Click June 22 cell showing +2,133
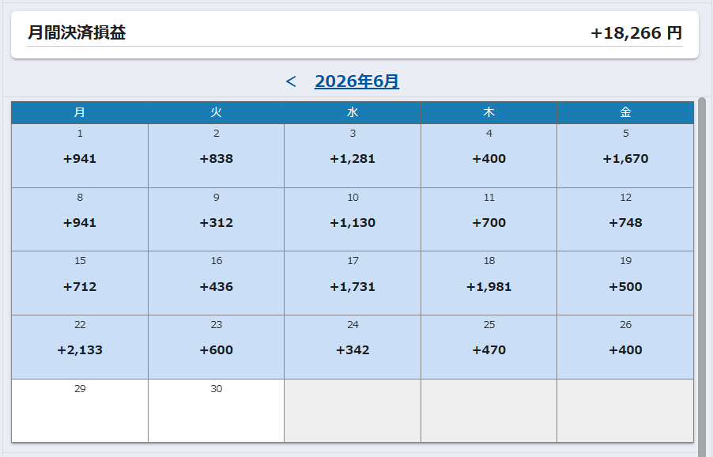The image size is (713, 457). (x=80, y=347)
